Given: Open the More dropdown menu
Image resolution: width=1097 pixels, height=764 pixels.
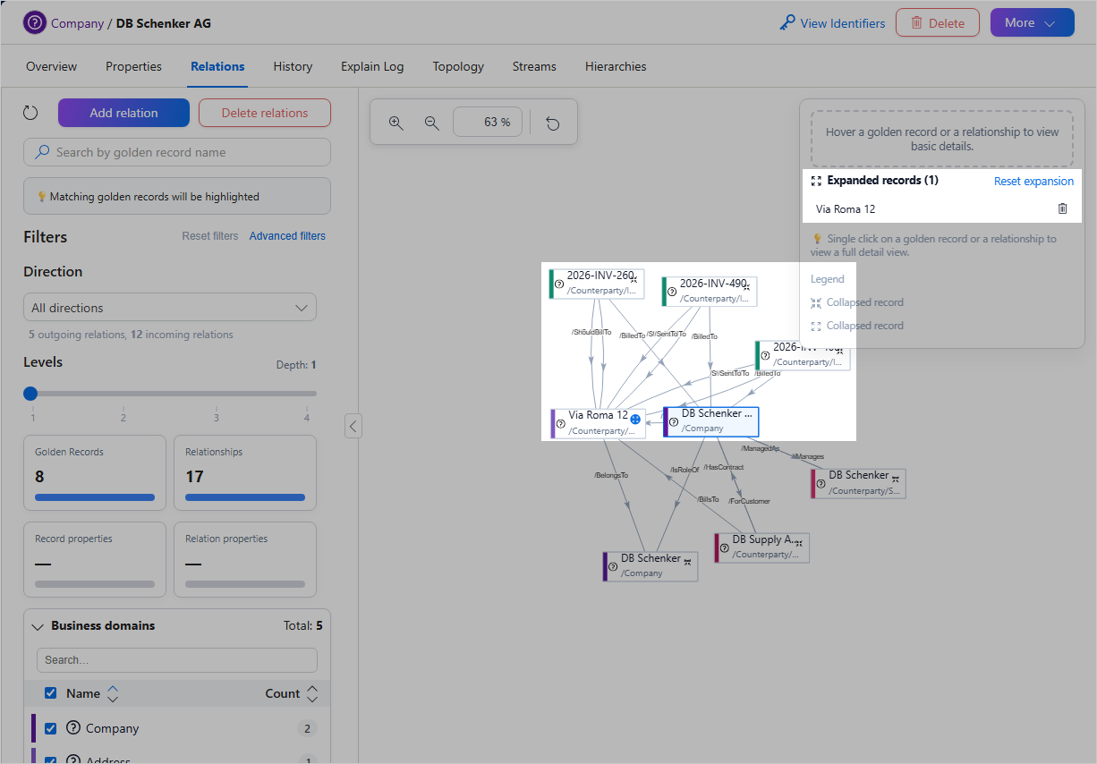Looking at the screenshot, I should [1032, 23].
